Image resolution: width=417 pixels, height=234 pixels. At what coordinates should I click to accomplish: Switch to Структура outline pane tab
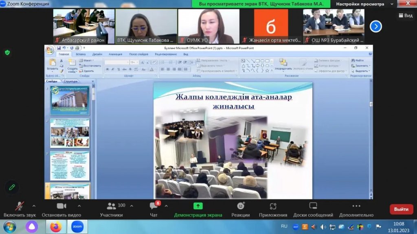tap(71, 81)
